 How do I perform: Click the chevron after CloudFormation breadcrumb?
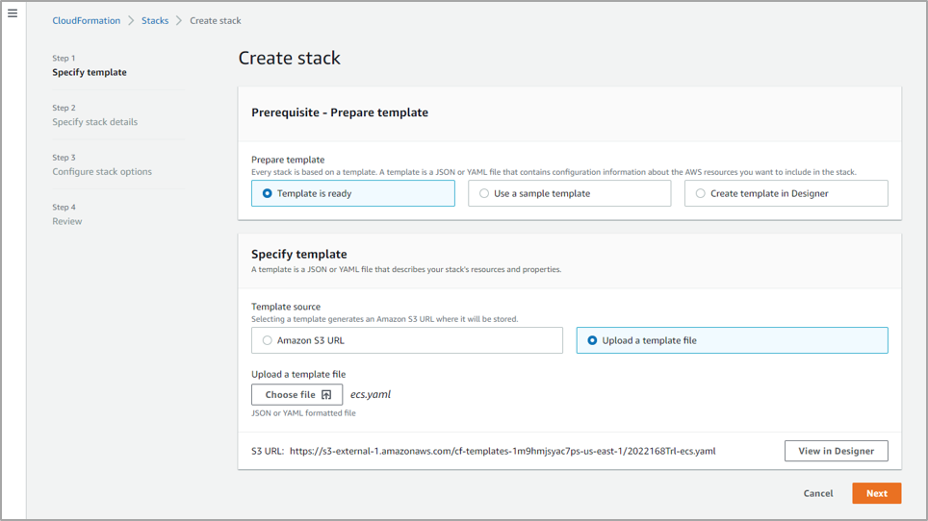[131, 21]
